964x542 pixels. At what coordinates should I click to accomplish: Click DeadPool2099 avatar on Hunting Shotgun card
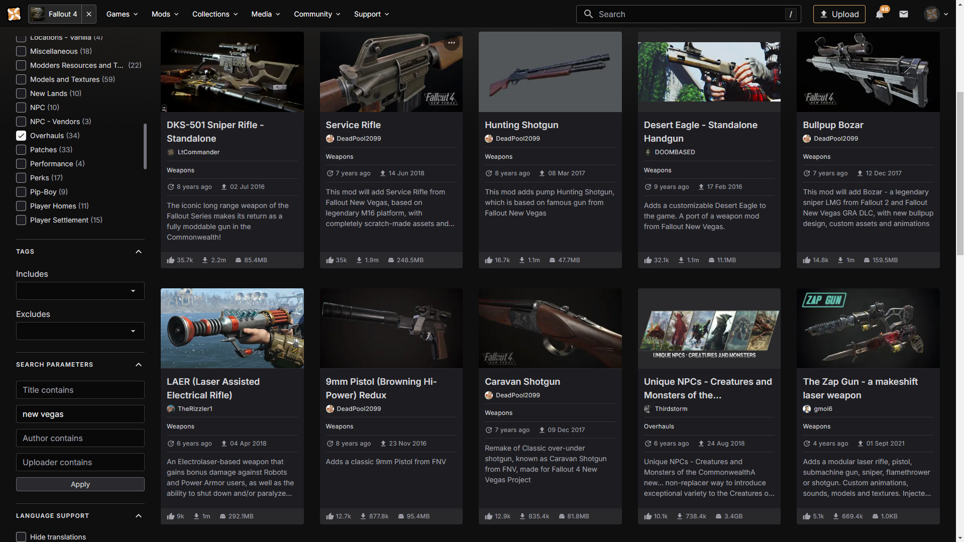(489, 139)
